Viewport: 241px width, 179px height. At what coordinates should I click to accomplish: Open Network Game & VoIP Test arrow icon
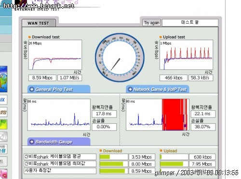130,89
